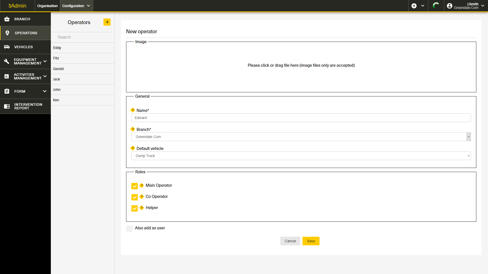Viewport: 488px width, 274px height.
Task: Click the help icon next to Main Operator
Action: click(x=142, y=185)
